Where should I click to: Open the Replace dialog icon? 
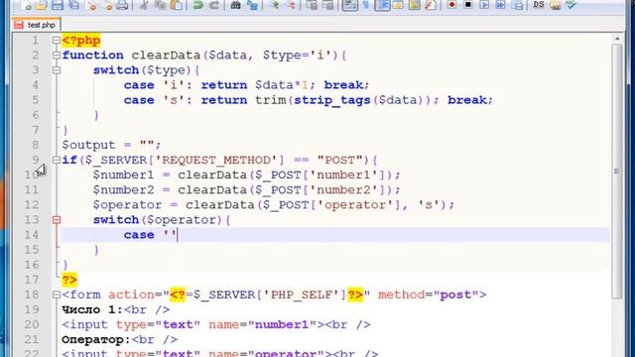[x=252, y=5]
